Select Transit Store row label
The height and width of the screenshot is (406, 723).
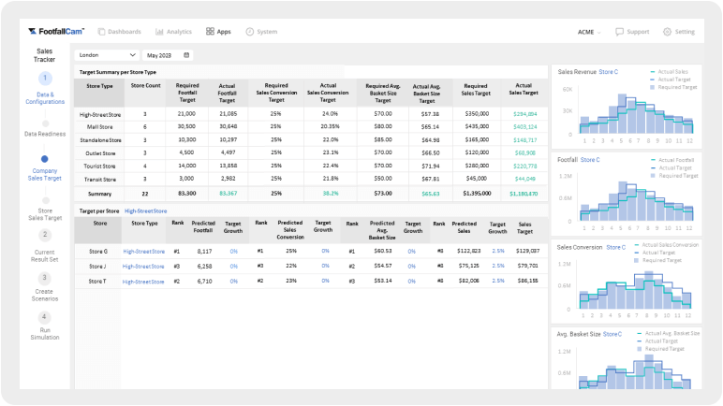click(100, 180)
